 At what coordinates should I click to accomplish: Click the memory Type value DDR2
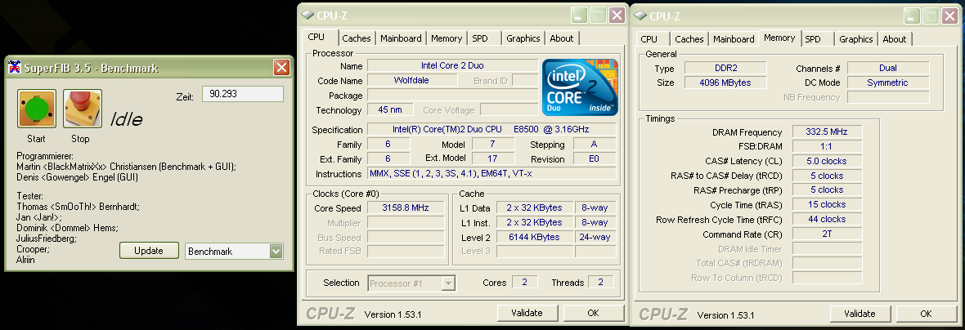[725, 68]
